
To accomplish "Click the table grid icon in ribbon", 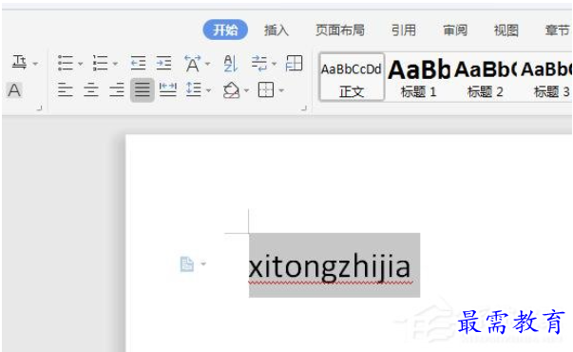I will pos(295,64).
